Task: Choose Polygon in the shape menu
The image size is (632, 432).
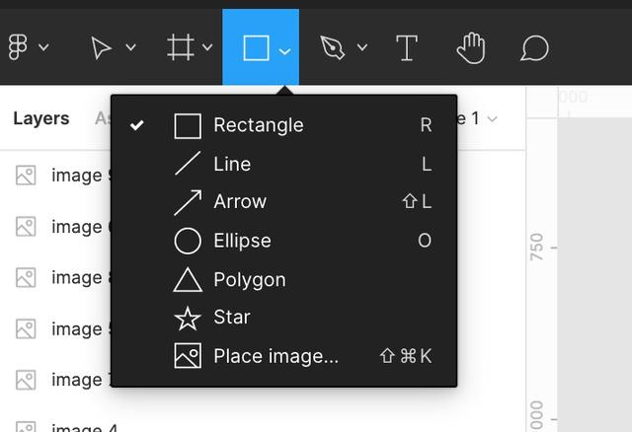Action: tap(249, 280)
